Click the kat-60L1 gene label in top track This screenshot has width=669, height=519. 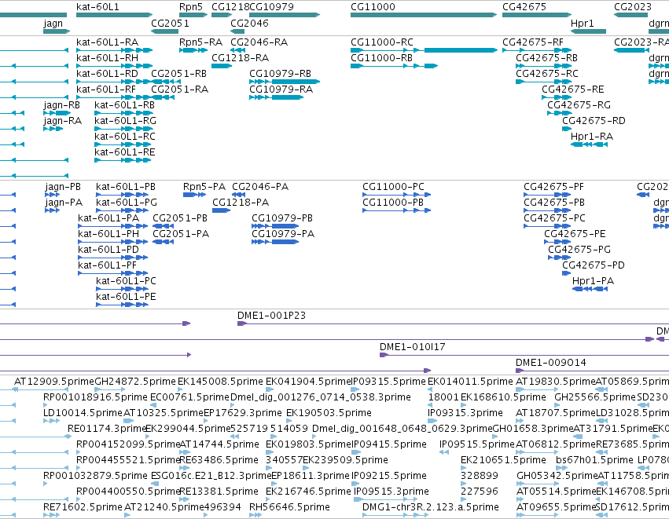97,7
